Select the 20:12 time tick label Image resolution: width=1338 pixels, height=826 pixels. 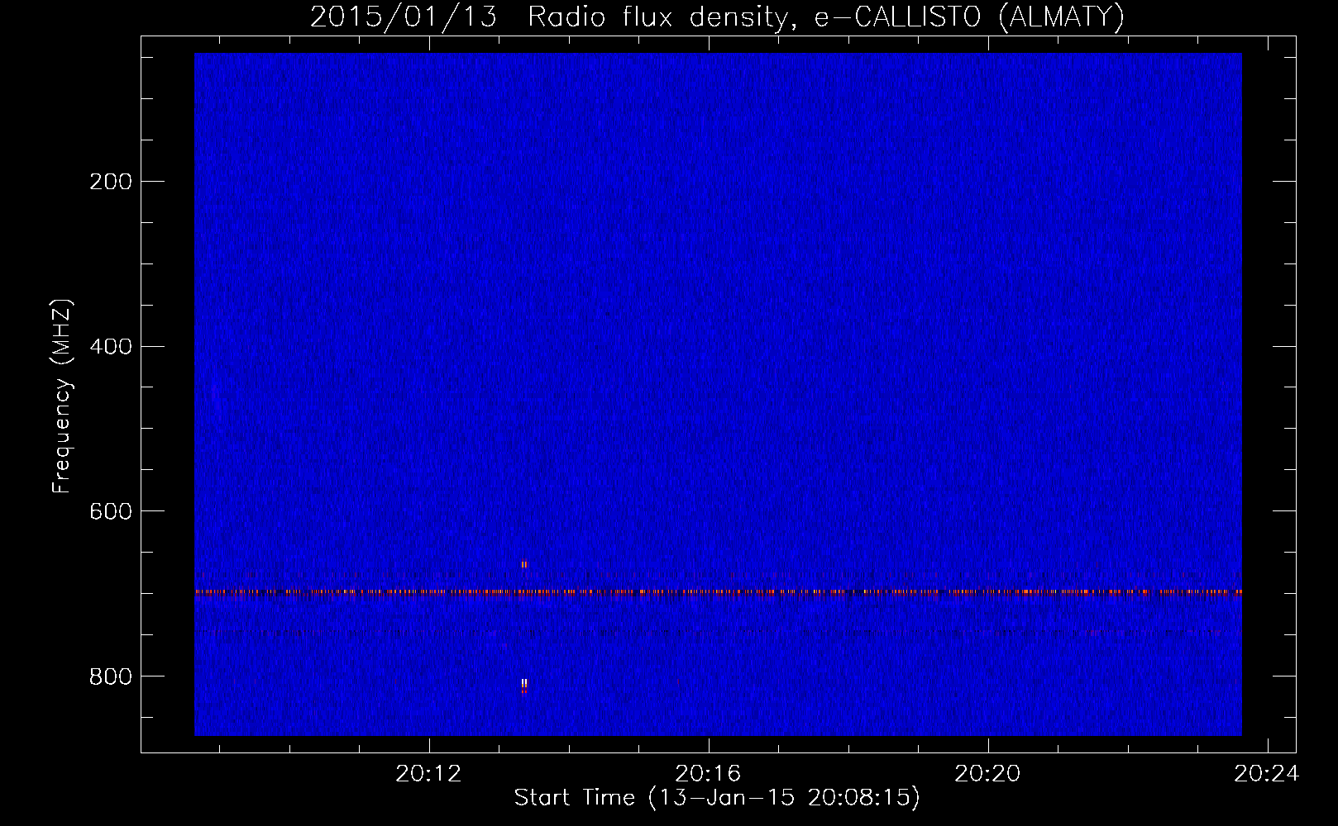428,774
